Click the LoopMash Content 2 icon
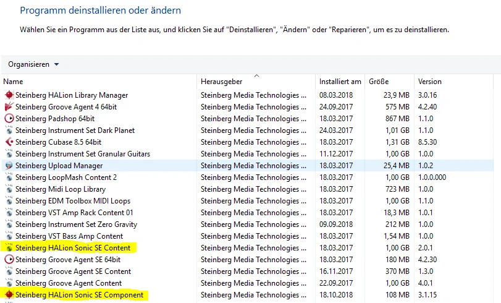 (9, 177)
